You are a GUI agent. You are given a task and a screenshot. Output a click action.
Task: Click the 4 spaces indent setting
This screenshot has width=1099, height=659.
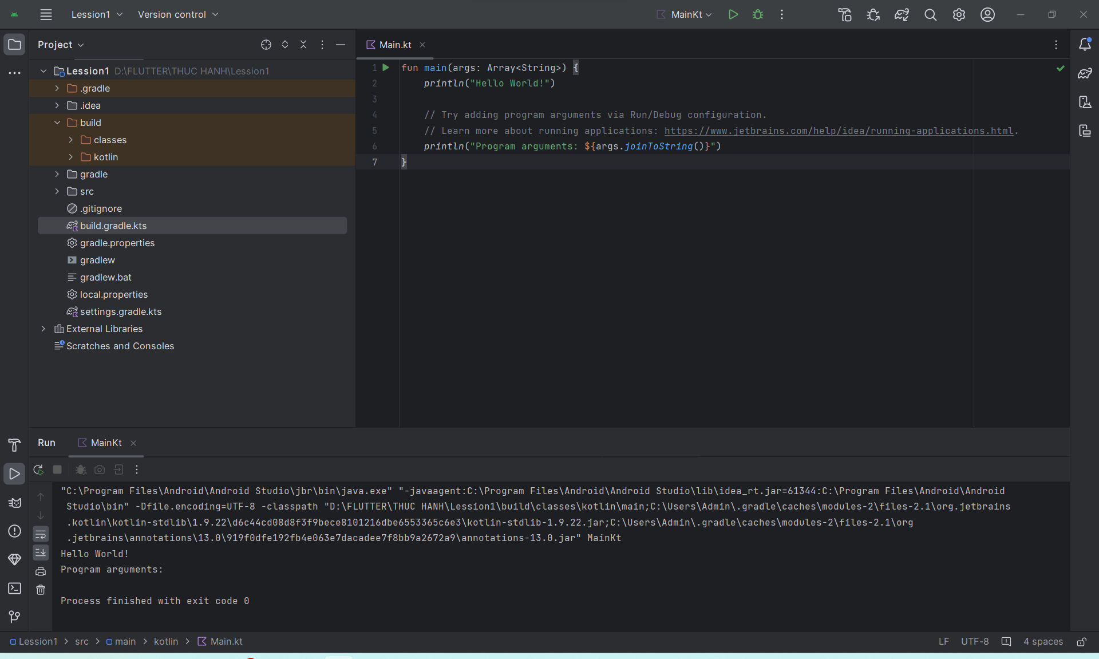click(x=1043, y=642)
